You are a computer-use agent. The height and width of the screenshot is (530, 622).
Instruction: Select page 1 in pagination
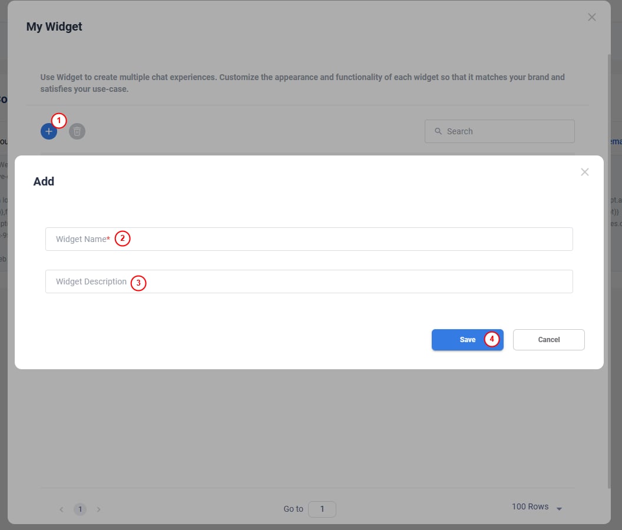pyautogui.click(x=80, y=509)
